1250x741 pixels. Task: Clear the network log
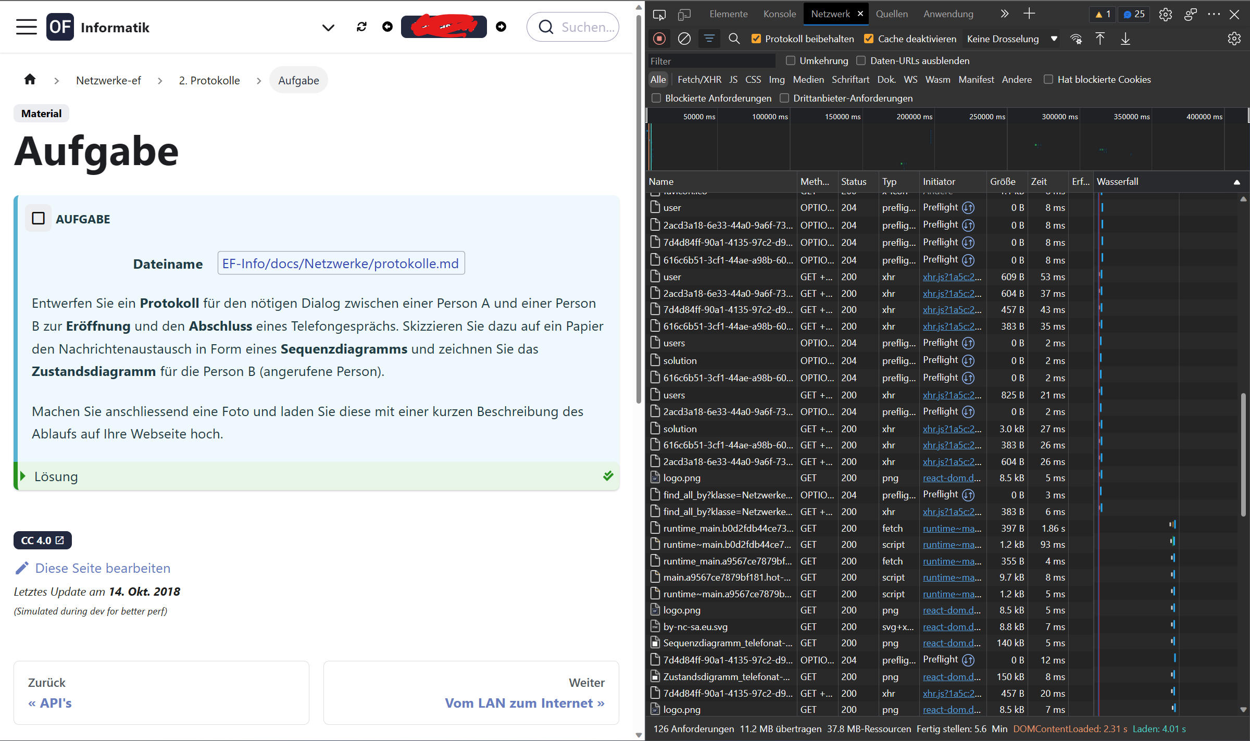(x=684, y=39)
